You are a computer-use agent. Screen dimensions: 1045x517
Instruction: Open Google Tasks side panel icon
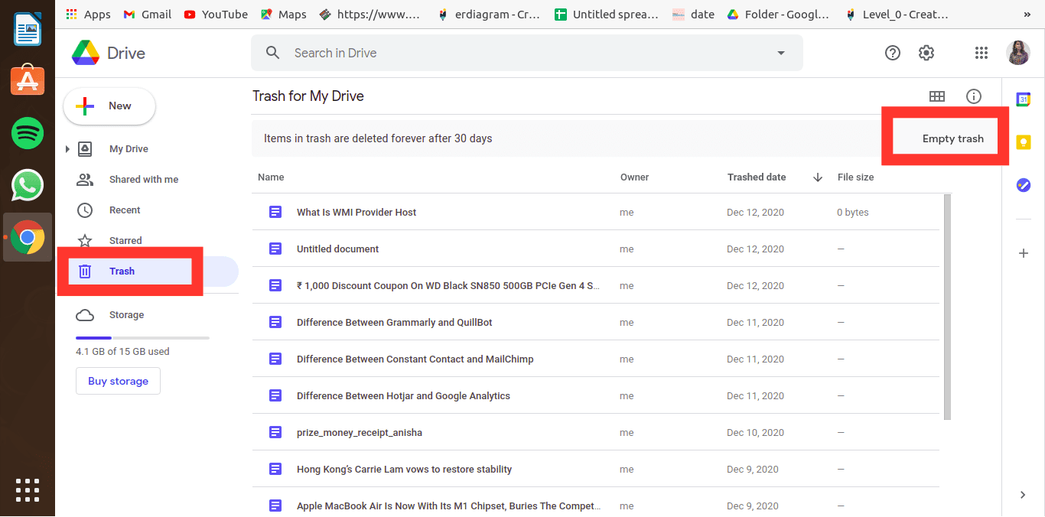point(1023,185)
